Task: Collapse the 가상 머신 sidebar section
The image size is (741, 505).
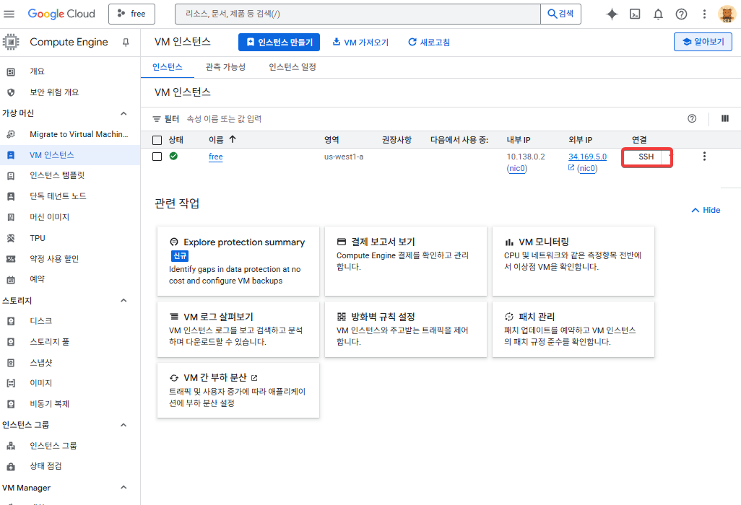Action: click(x=123, y=113)
